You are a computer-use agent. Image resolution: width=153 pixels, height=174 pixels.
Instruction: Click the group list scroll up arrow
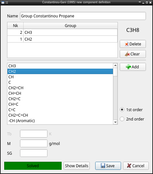pos(115,65)
